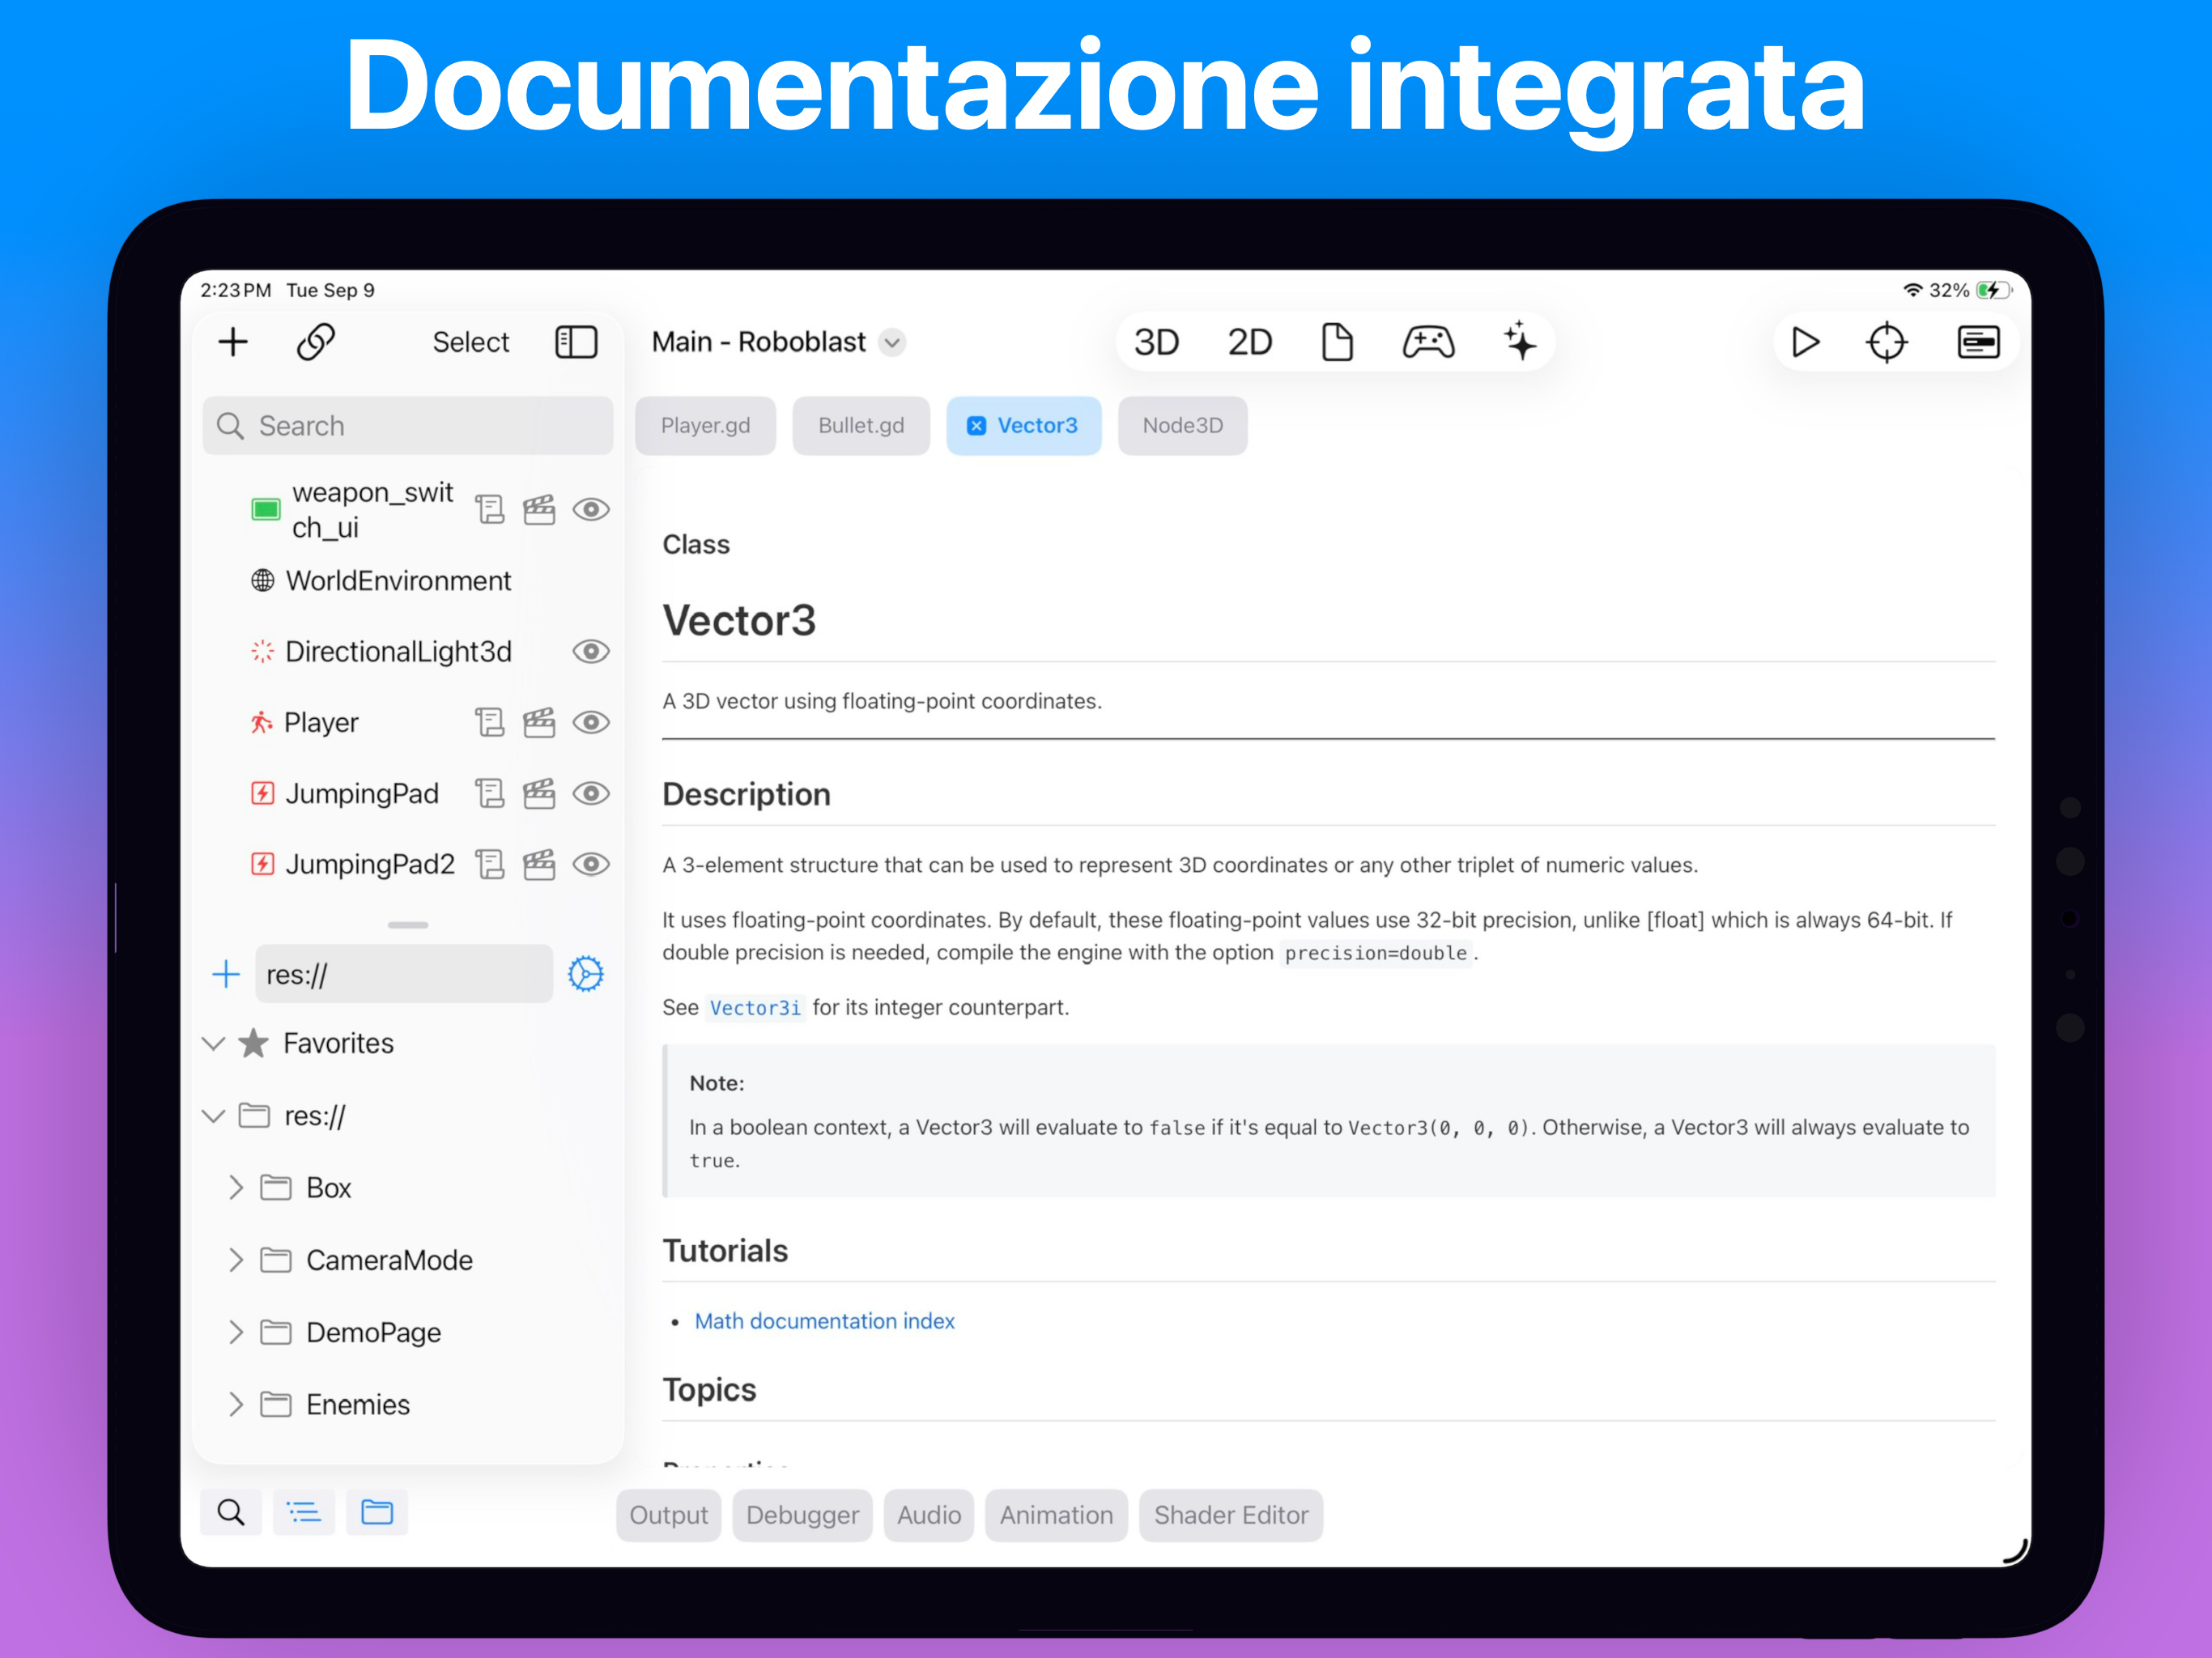
Task: Click the link/instance scene icon
Action: click(316, 342)
